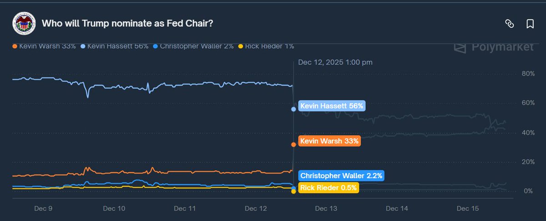
Task: Bookmark this Fed Chair market
Action: coord(530,24)
